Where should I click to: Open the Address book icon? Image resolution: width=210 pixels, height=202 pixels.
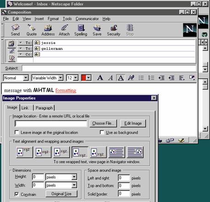pyautogui.click(x=48, y=30)
